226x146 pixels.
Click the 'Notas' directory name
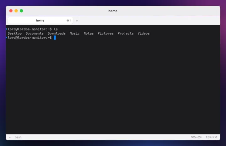[89, 33]
